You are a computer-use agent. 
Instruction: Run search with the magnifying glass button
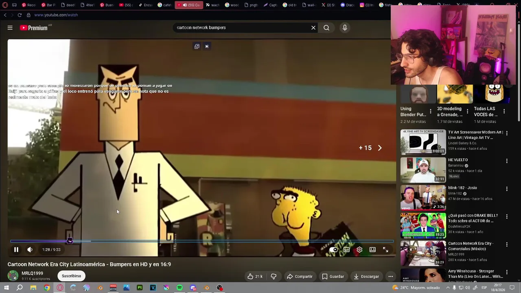pyautogui.click(x=326, y=28)
